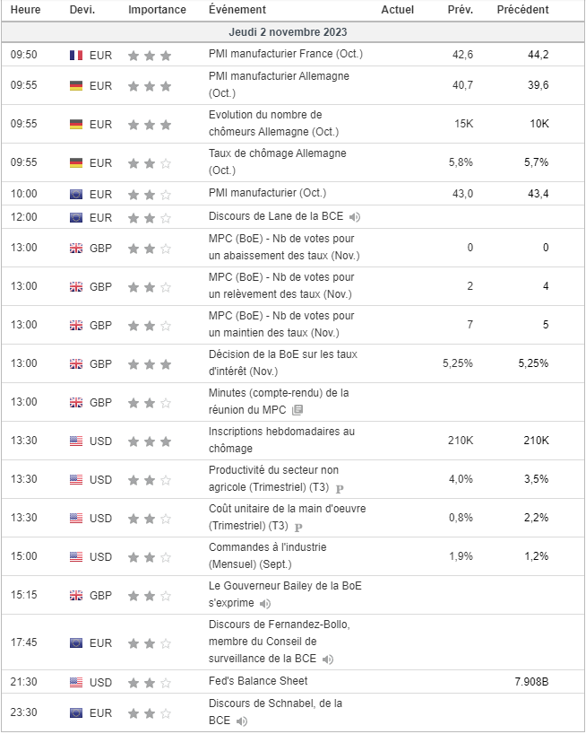Viewport: 586px width, 734px height.
Task: Click the Importance column header
Action: click(158, 10)
